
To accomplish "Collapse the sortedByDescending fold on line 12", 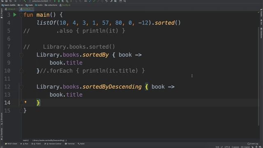I will (21, 87).
